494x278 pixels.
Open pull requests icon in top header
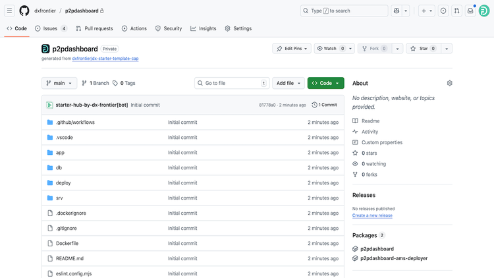[x=456, y=11]
